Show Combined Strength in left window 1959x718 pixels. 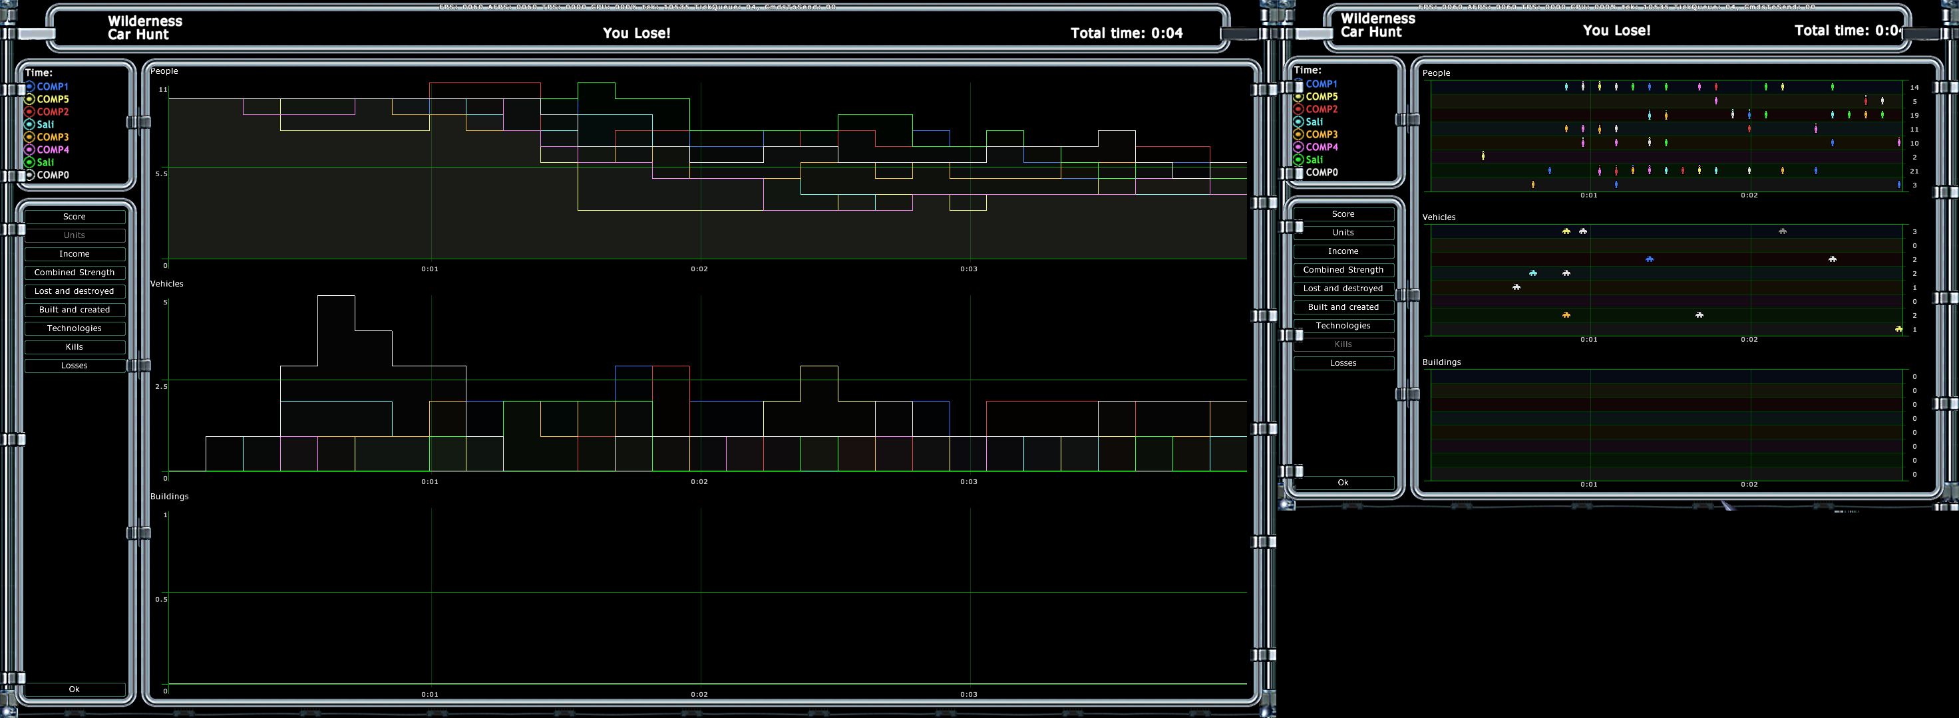(75, 273)
